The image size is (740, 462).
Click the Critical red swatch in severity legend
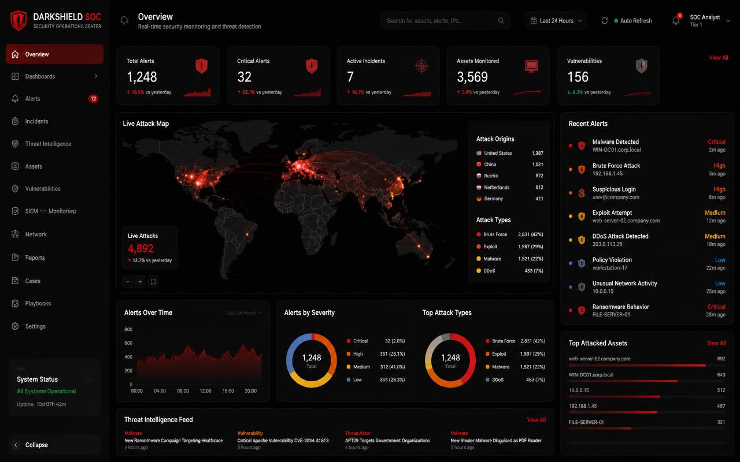coord(349,341)
